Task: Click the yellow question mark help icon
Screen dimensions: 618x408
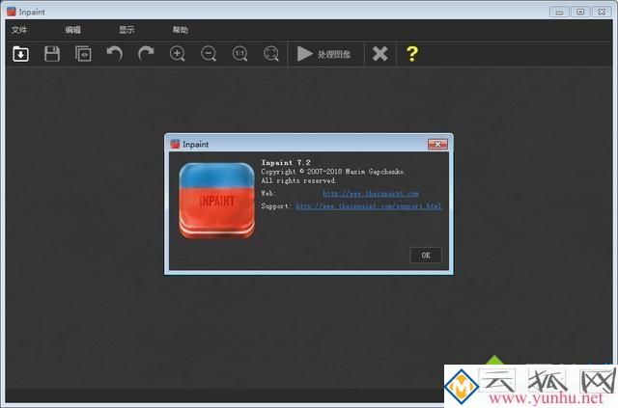Action: [x=412, y=54]
